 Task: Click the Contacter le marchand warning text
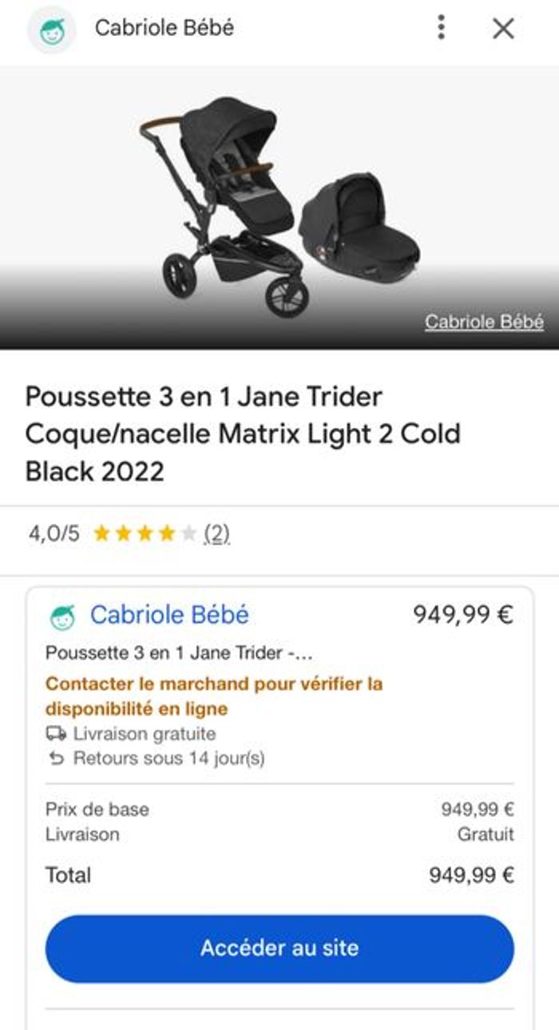click(212, 695)
